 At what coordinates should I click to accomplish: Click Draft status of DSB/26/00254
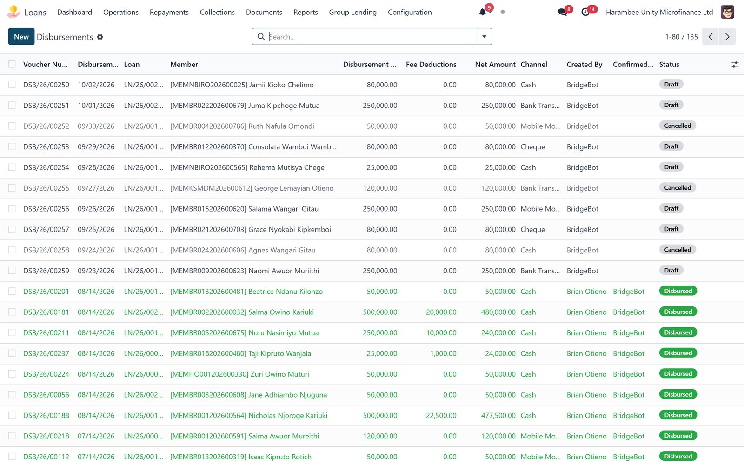(x=671, y=167)
